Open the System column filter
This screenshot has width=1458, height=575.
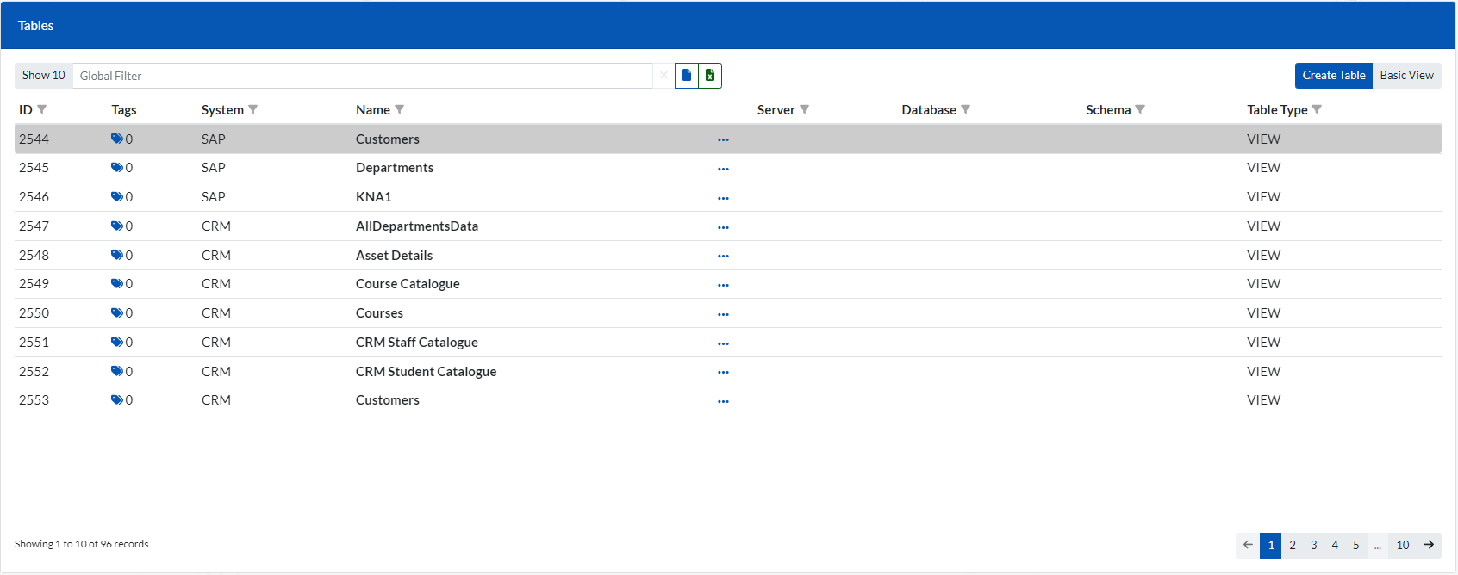coord(252,109)
